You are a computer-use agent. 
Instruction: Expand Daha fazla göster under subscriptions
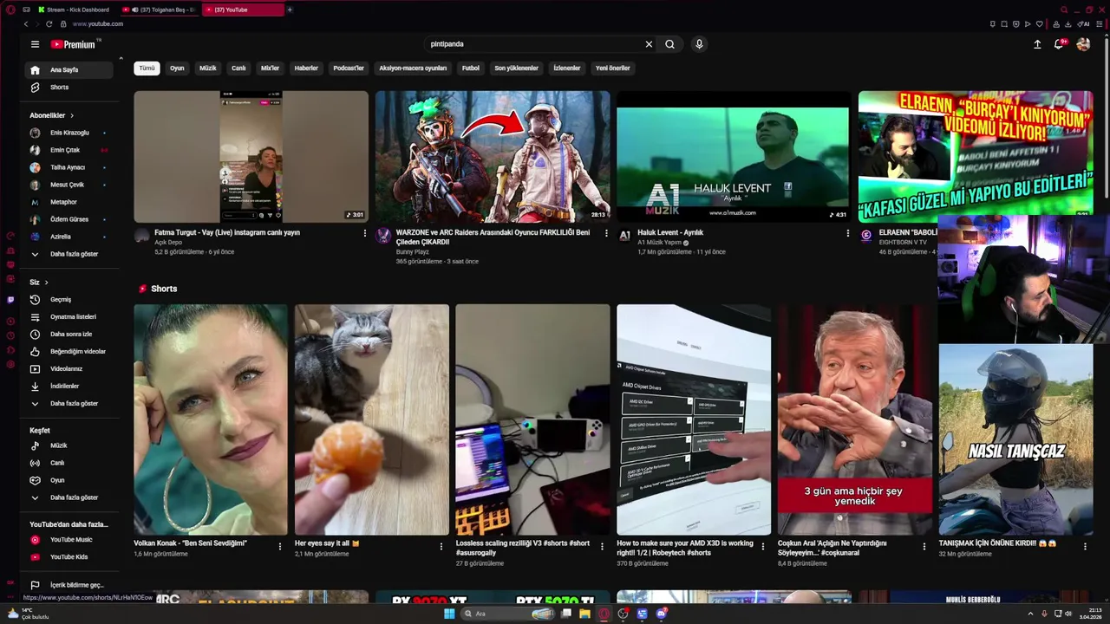[69, 254]
